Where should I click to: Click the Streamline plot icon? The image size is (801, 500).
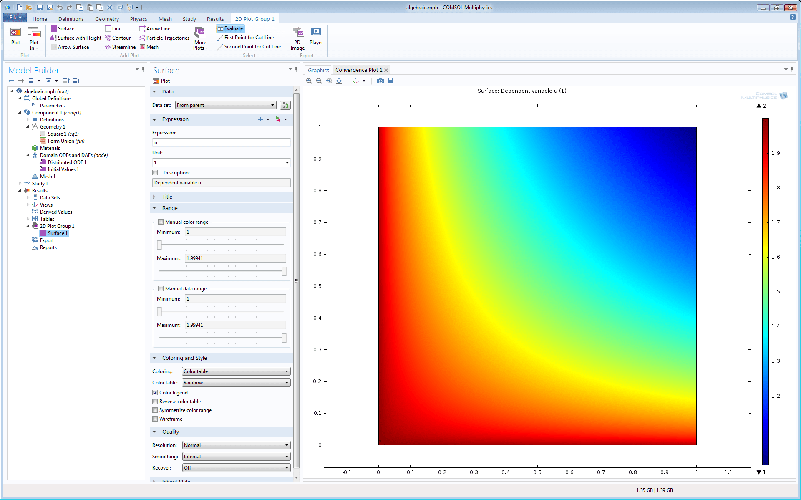108,47
